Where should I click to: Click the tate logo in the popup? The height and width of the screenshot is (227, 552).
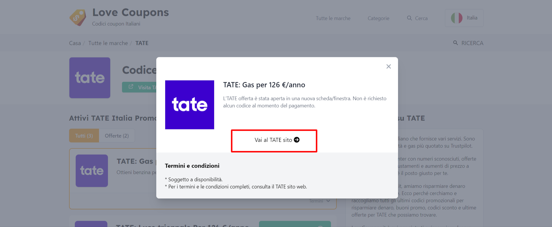pyautogui.click(x=190, y=105)
